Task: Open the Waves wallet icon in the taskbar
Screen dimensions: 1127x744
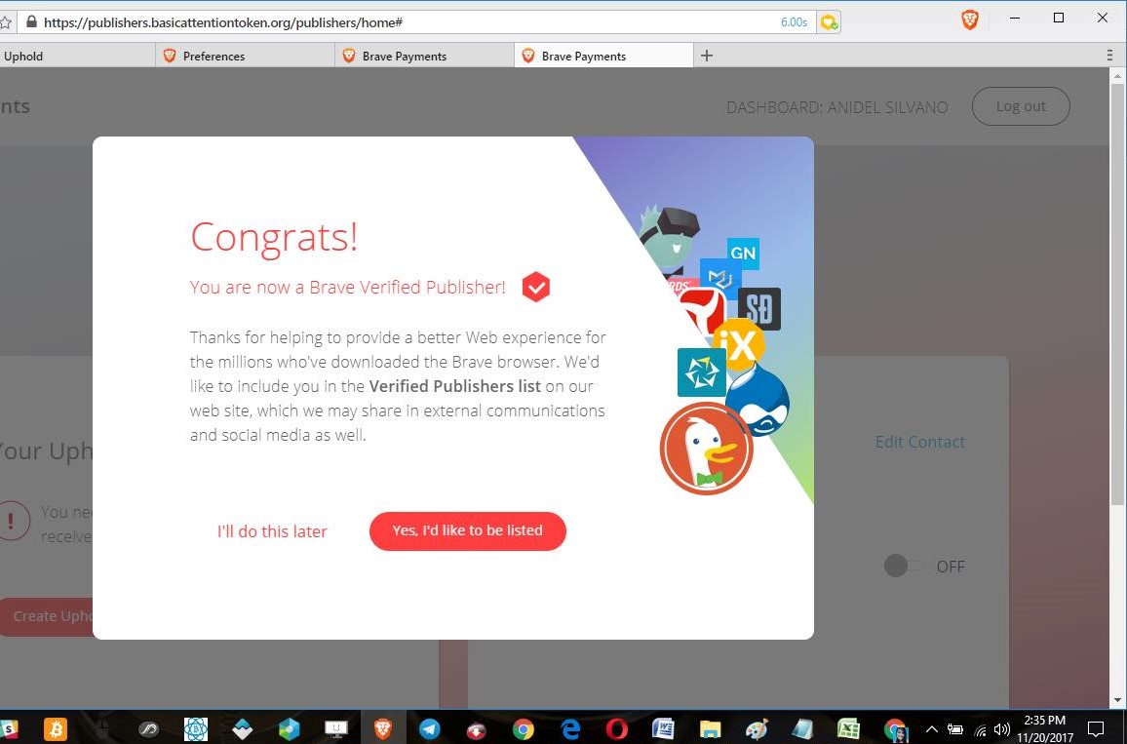Action: coord(242,729)
